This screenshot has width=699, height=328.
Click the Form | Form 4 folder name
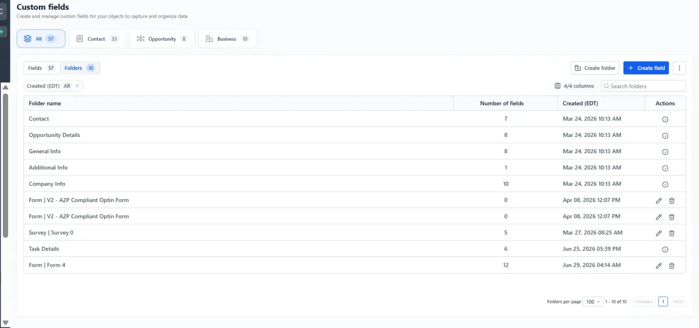pos(47,266)
